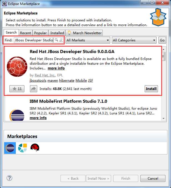Screen dimensions: 171x188
Task: Select the teal and yellow marketplace icon
Action: coord(22,148)
